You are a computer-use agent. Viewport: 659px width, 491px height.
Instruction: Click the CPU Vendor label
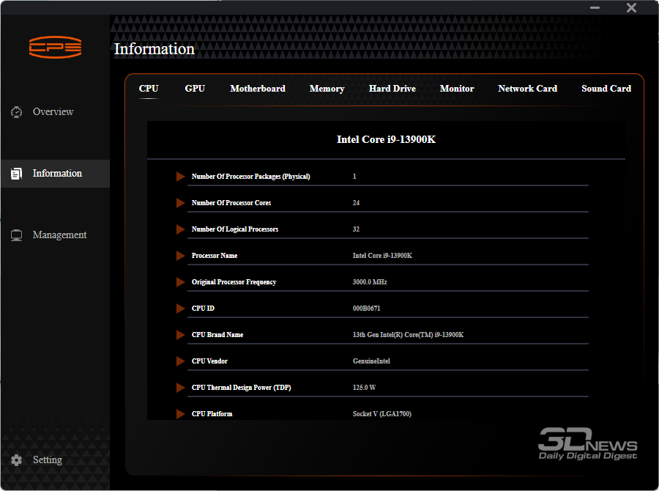(209, 361)
